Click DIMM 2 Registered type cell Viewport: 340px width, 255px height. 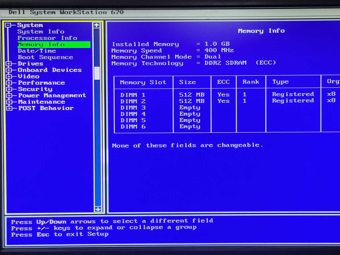click(293, 101)
